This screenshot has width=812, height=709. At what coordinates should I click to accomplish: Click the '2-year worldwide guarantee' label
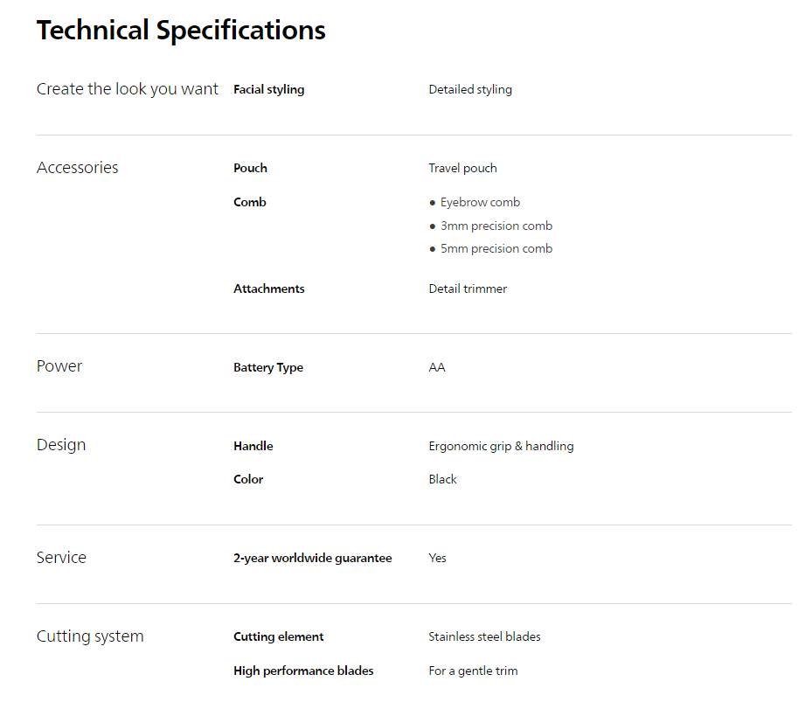click(x=313, y=558)
